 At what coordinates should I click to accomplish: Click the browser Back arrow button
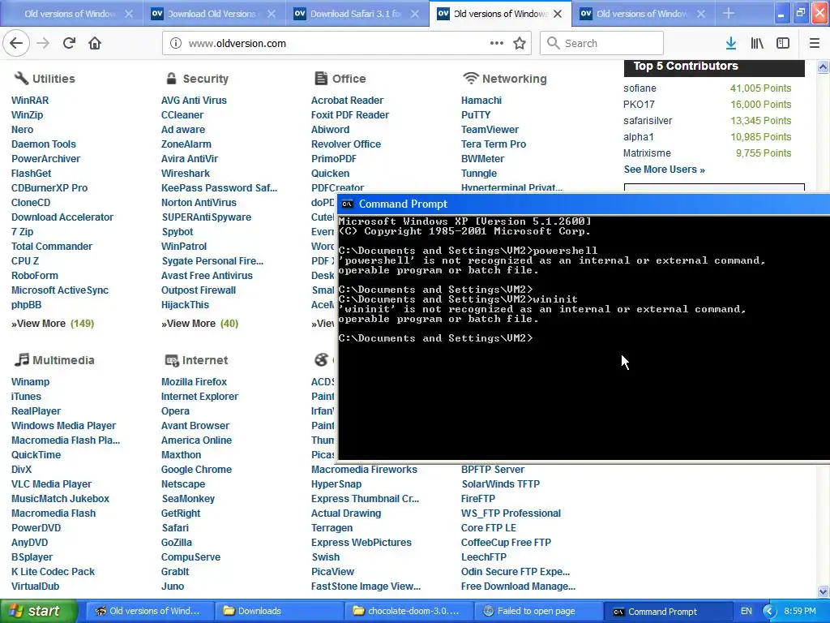(16, 43)
